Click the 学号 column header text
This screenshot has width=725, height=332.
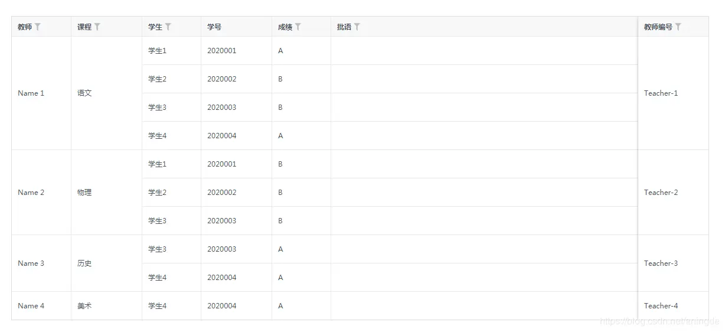coord(214,27)
